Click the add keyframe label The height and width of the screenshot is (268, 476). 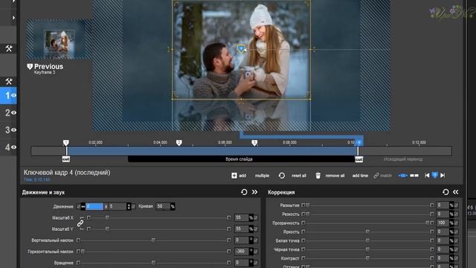click(242, 176)
